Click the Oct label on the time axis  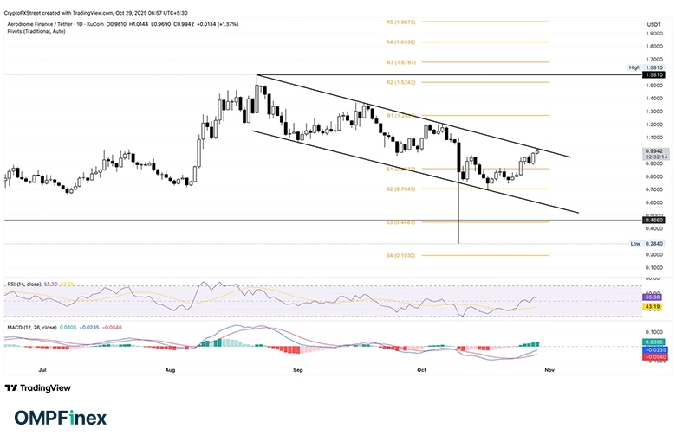(422, 369)
